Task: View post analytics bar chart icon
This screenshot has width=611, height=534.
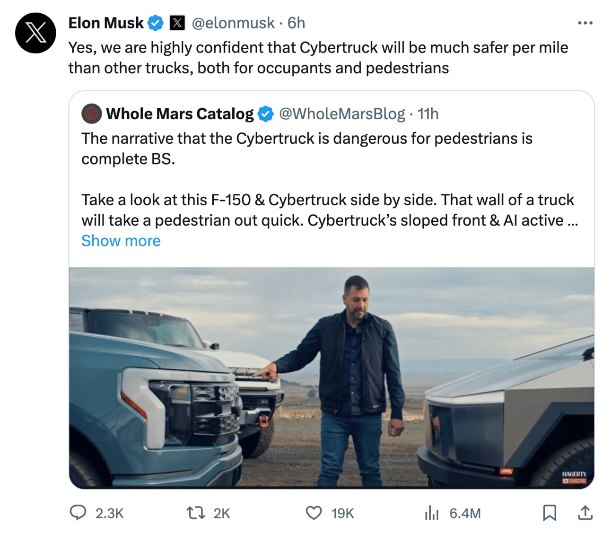Action: (x=431, y=513)
